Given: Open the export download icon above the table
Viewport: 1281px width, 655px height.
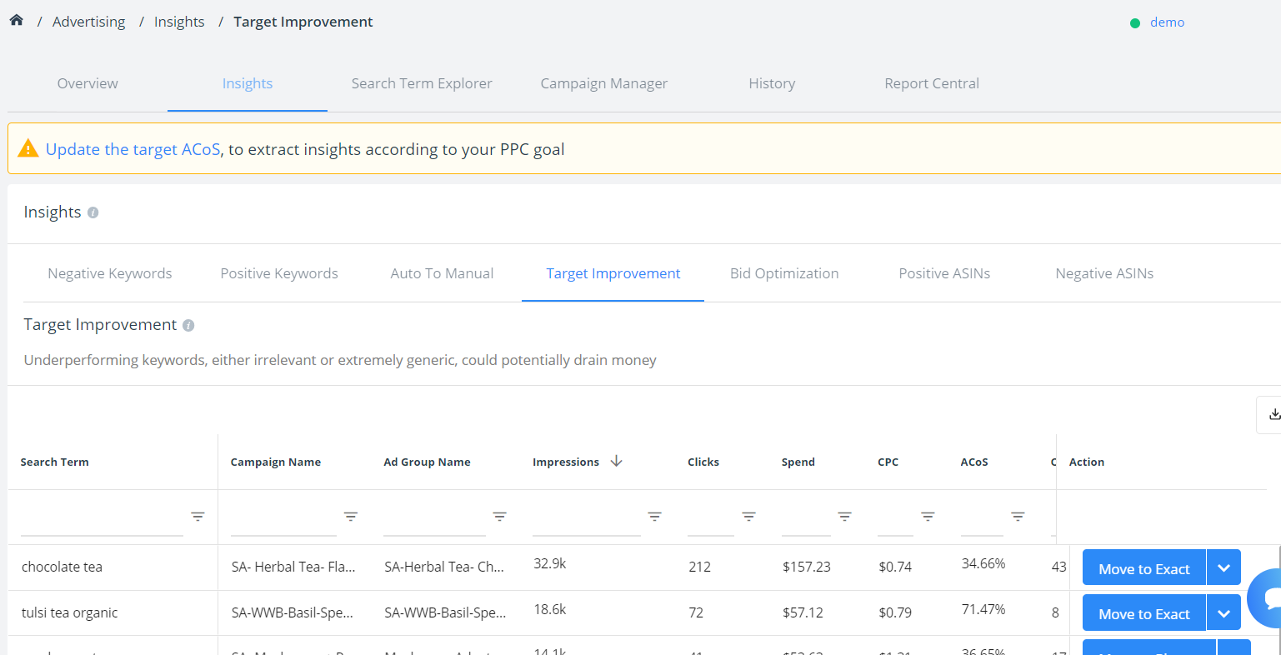Looking at the screenshot, I should tap(1273, 413).
